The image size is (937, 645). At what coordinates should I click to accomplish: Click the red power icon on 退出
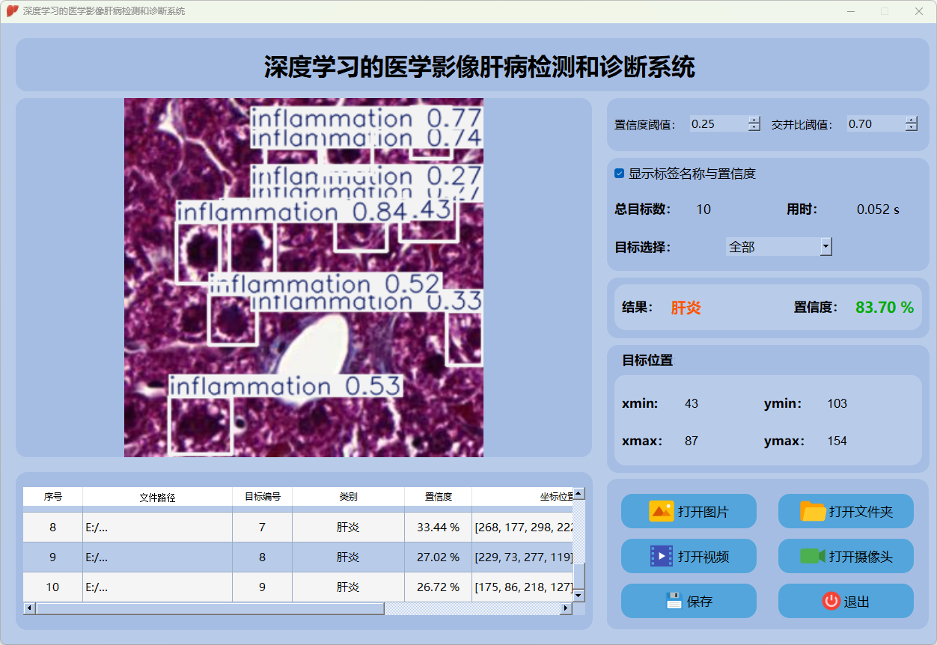pyautogui.click(x=831, y=601)
